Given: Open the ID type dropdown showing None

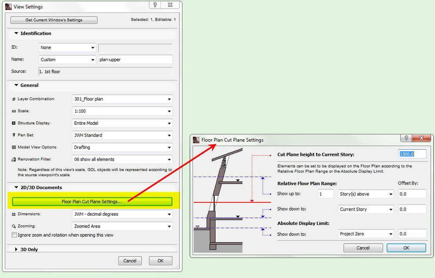Looking at the screenshot, I should [x=67, y=47].
